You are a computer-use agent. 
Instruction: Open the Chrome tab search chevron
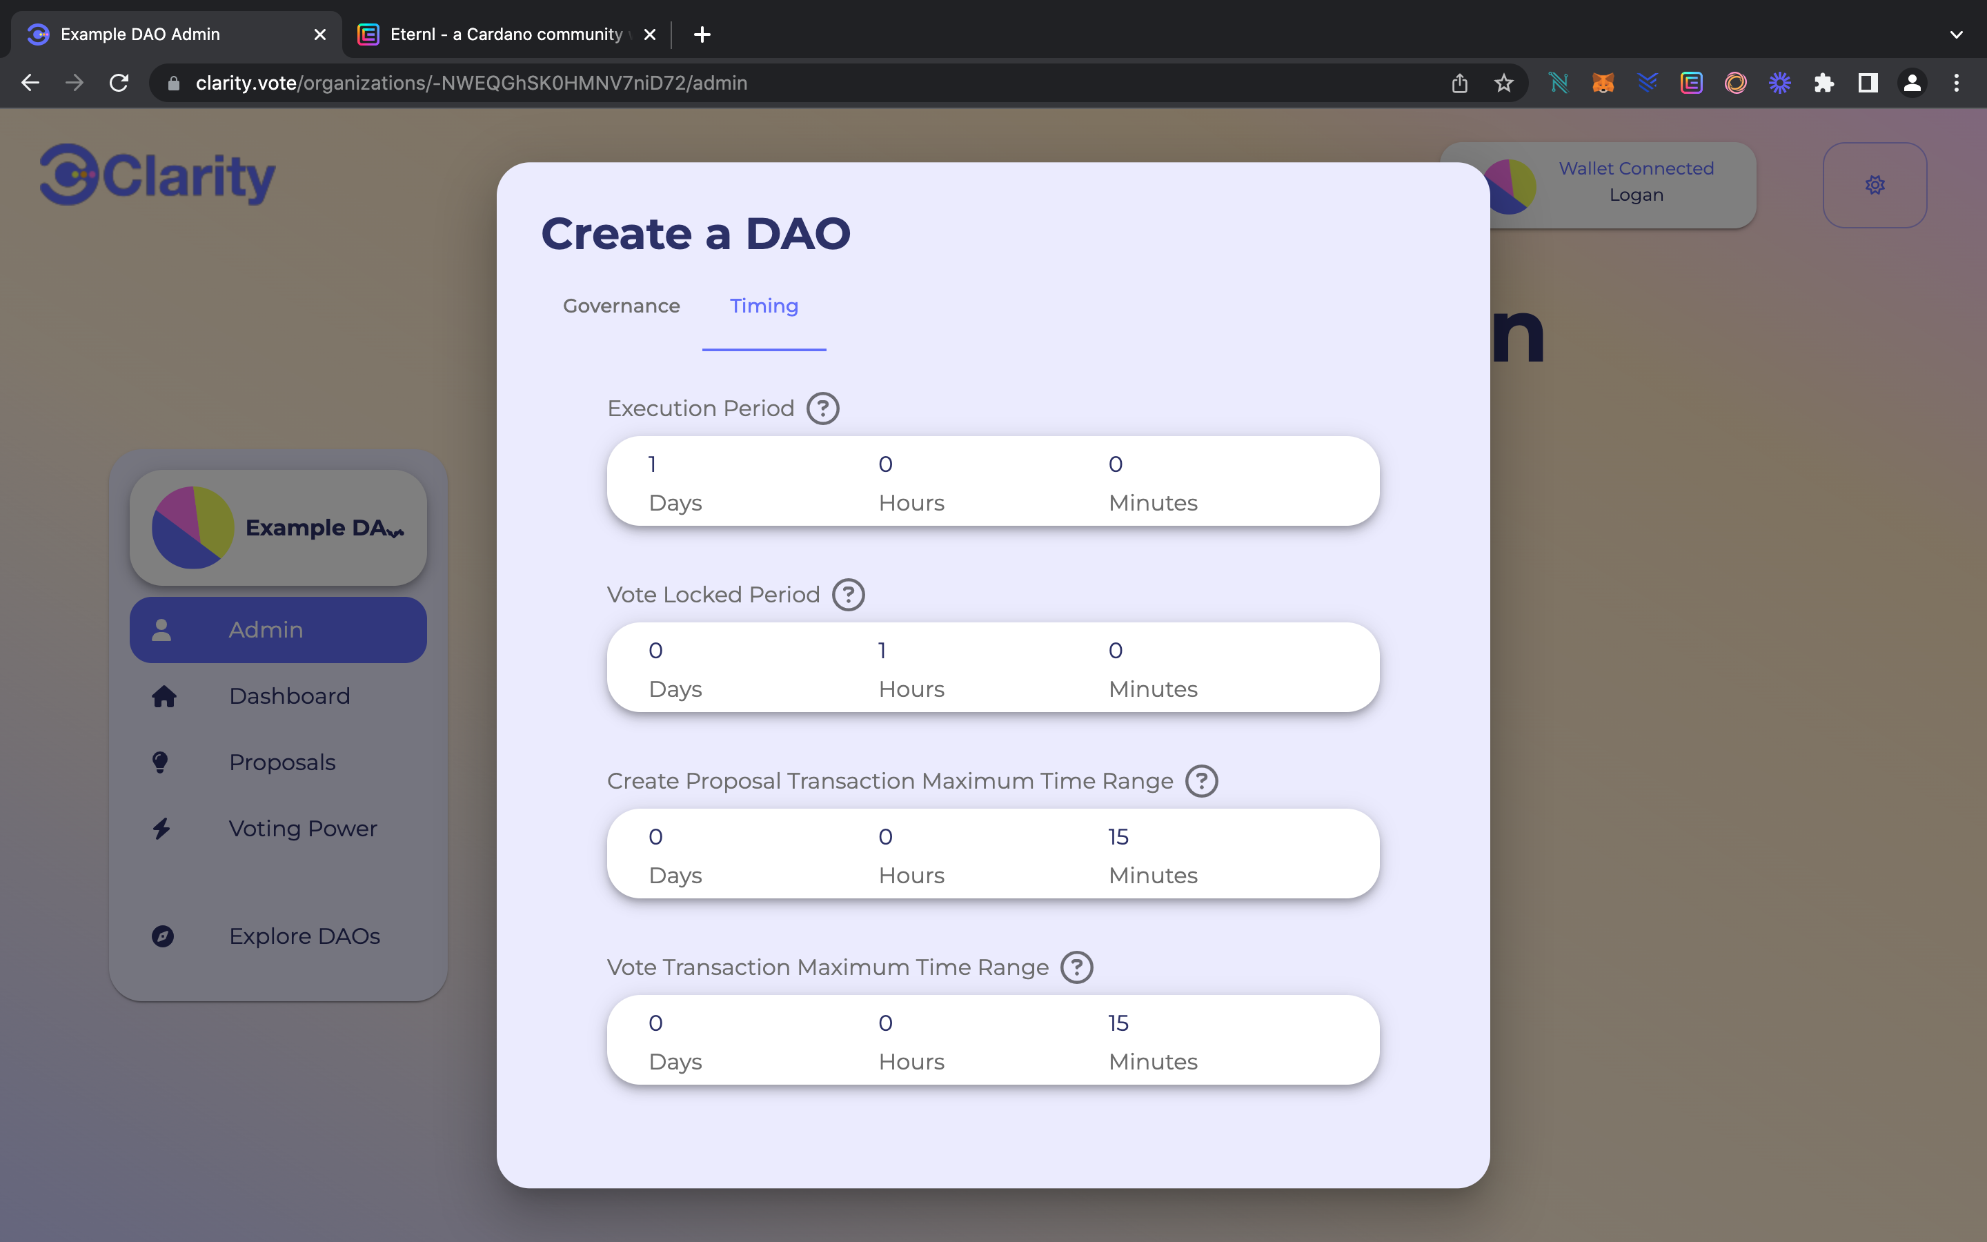[x=1956, y=34]
